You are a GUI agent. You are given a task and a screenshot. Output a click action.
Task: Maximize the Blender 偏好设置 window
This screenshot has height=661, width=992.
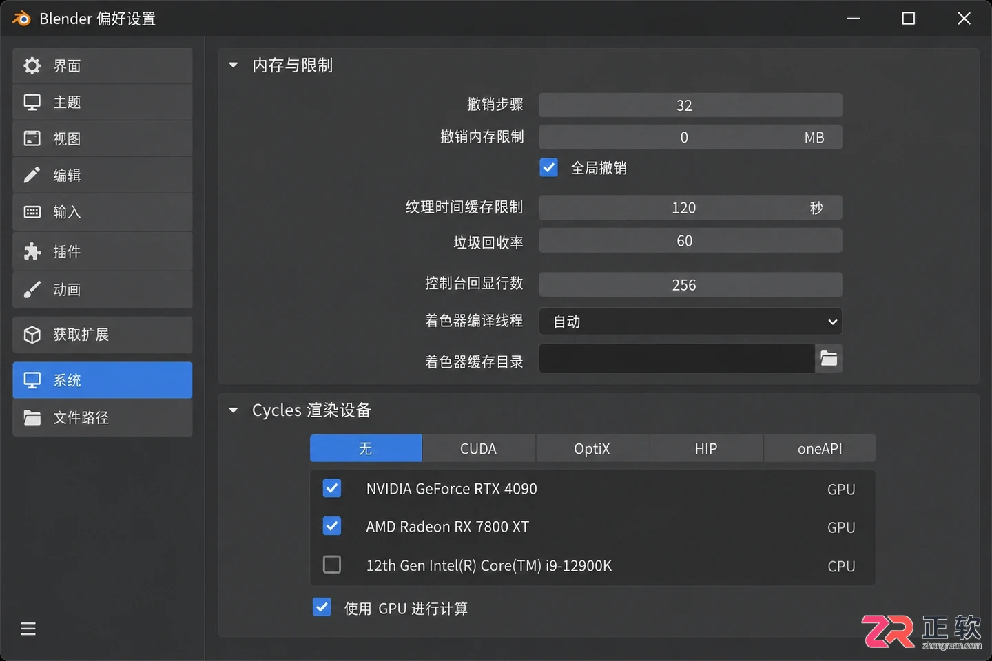[909, 19]
